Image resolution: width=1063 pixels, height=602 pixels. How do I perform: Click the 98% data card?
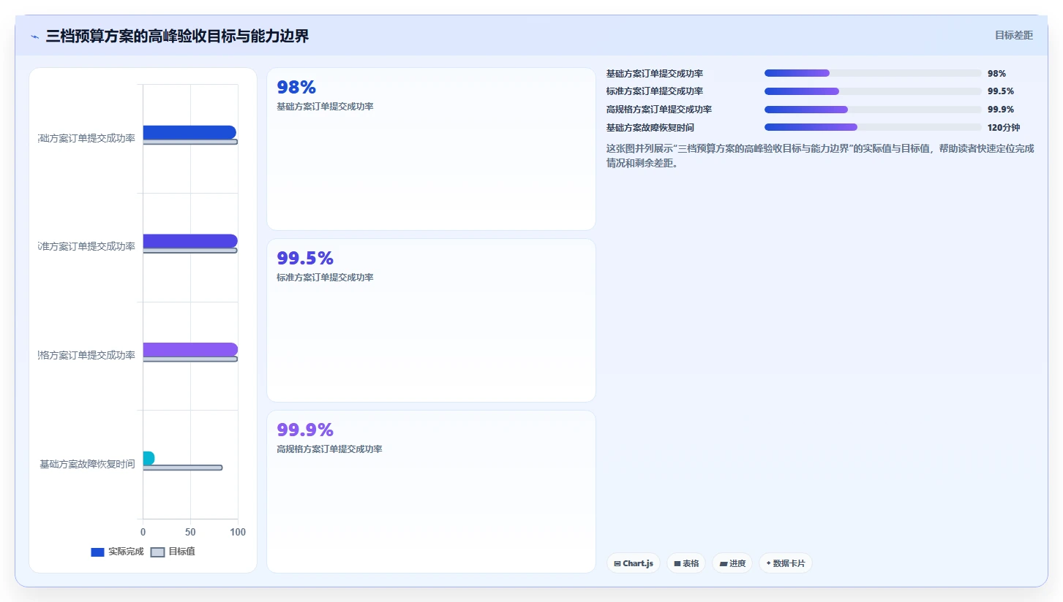[x=431, y=149]
